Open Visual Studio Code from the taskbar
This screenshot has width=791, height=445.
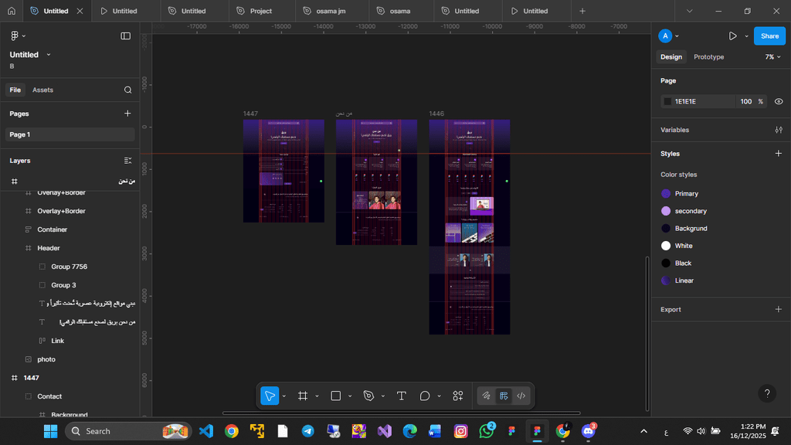(x=205, y=431)
